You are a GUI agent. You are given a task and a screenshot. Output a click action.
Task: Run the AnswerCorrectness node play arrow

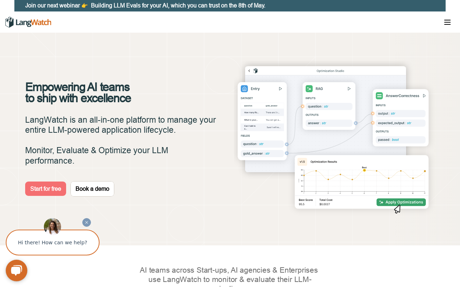pyautogui.click(x=424, y=96)
